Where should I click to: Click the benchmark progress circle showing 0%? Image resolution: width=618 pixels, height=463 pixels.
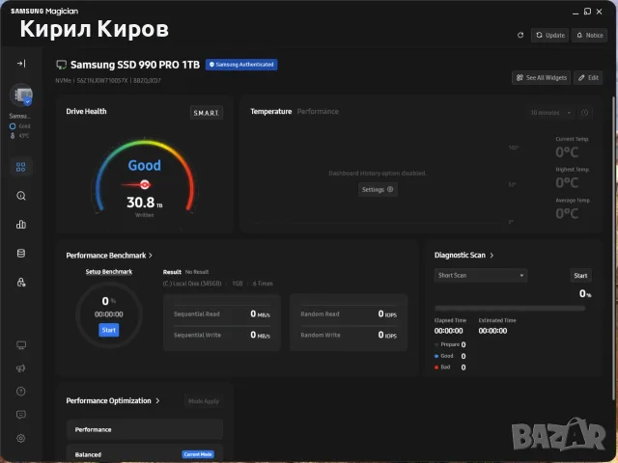(109, 314)
